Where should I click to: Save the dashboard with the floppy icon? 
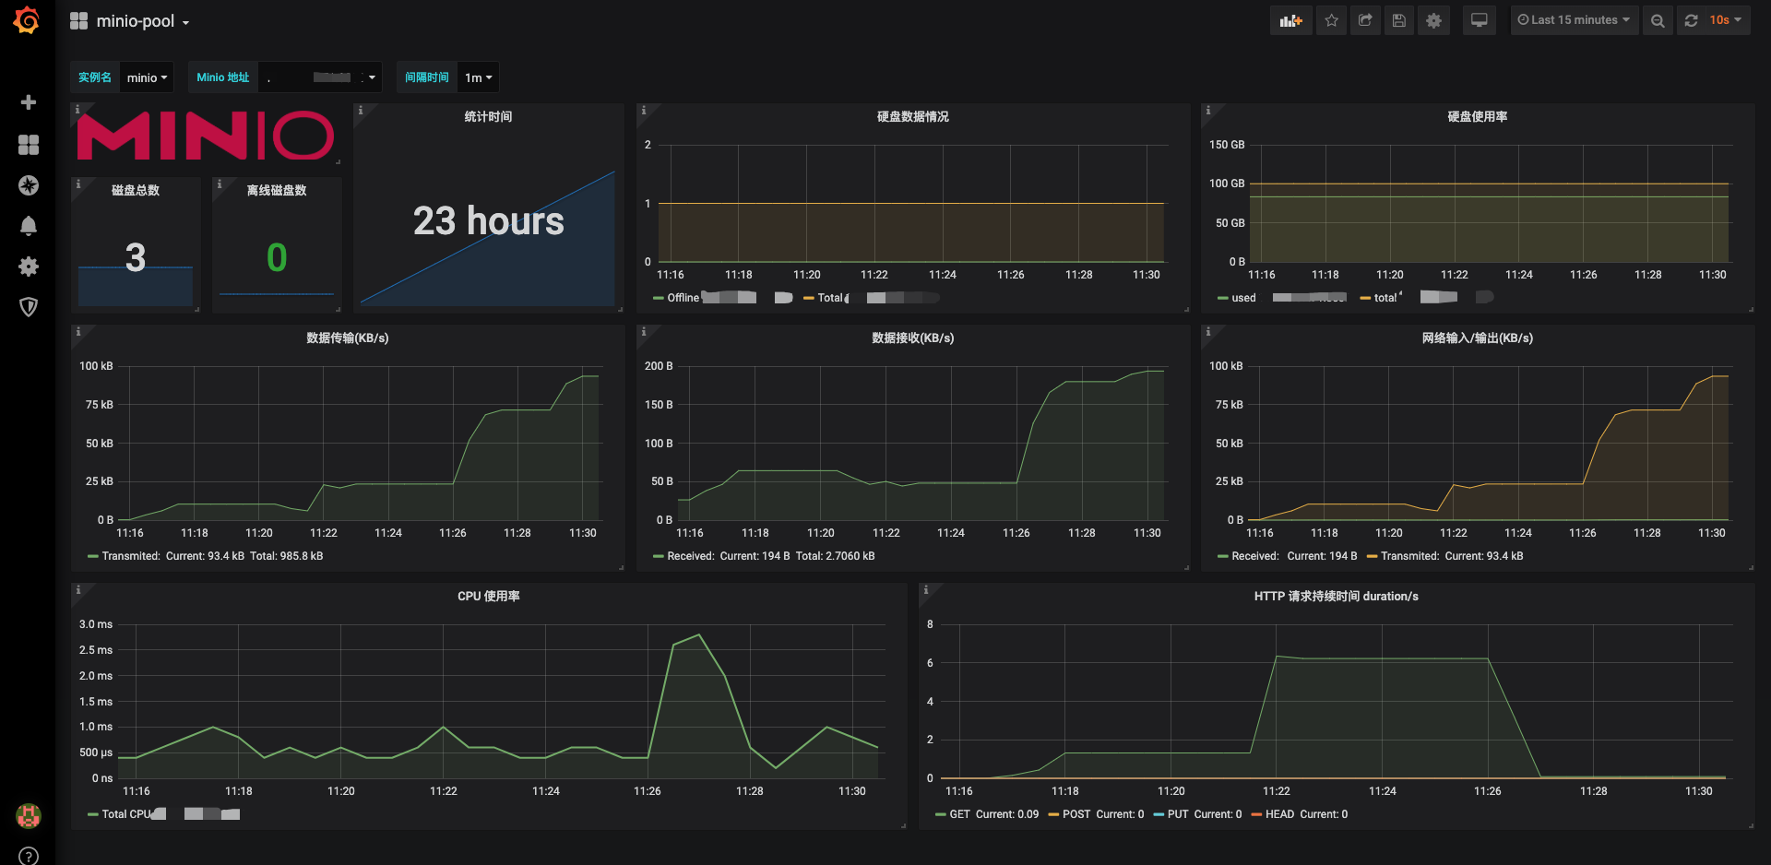1399,20
